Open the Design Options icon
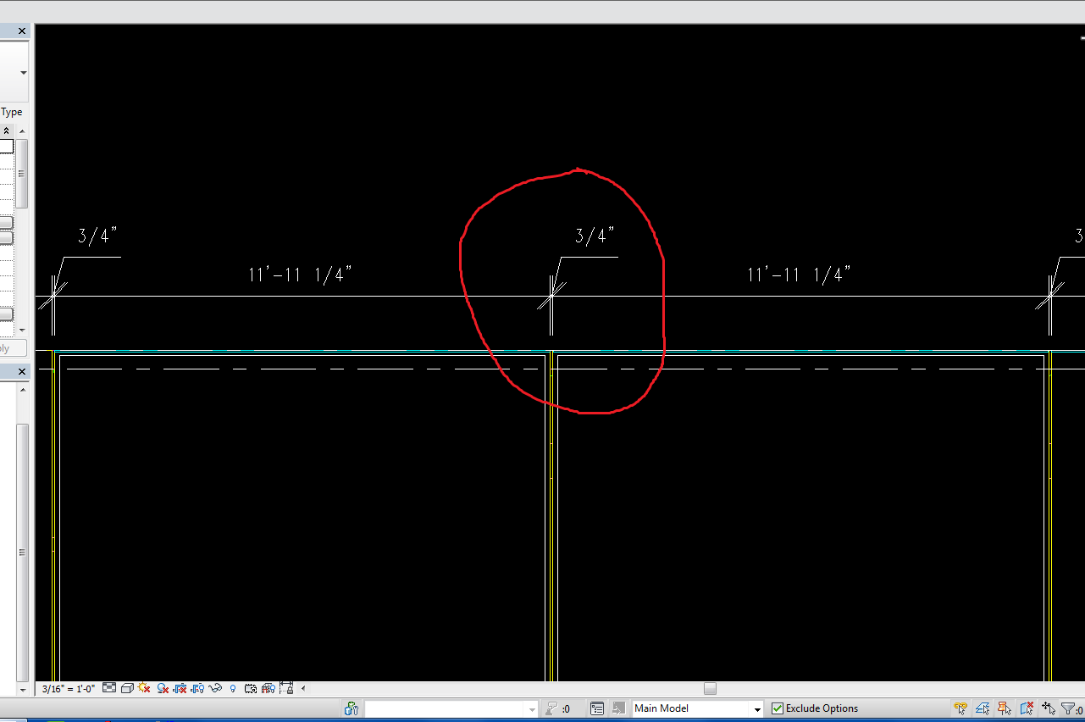The width and height of the screenshot is (1085, 722). pos(597,708)
